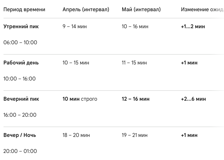This screenshot has width=224, height=160.
Task: Click the '06:00 – 10:00' time range
Action: 20,43
